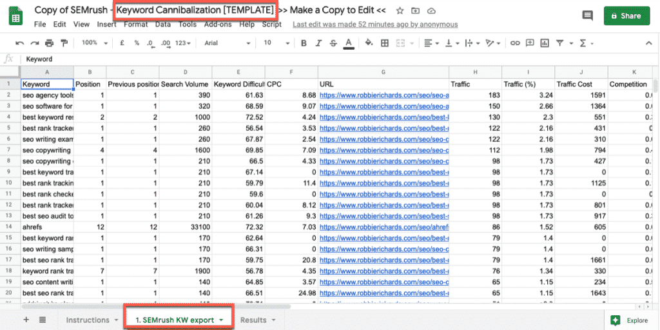
Task: Toggle strikethrough formatting
Action: (333, 43)
